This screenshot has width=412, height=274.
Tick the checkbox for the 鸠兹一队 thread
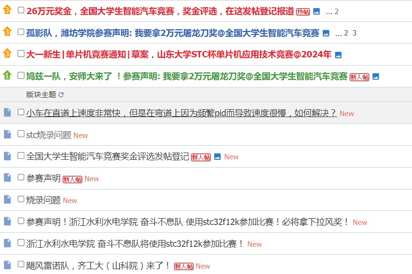(21, 75)
